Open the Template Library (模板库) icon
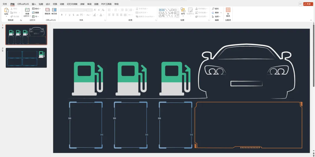The height and width of the screenshot is (157, 315). tap(47, 10)
